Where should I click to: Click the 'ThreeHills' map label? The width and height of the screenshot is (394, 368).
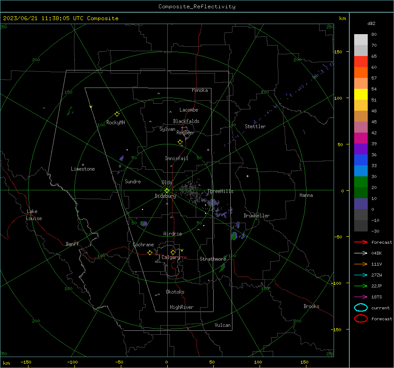pos(220,191)
